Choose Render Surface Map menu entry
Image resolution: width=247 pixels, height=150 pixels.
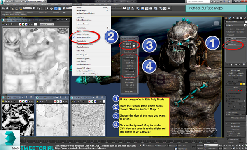(x=84, y=38)
